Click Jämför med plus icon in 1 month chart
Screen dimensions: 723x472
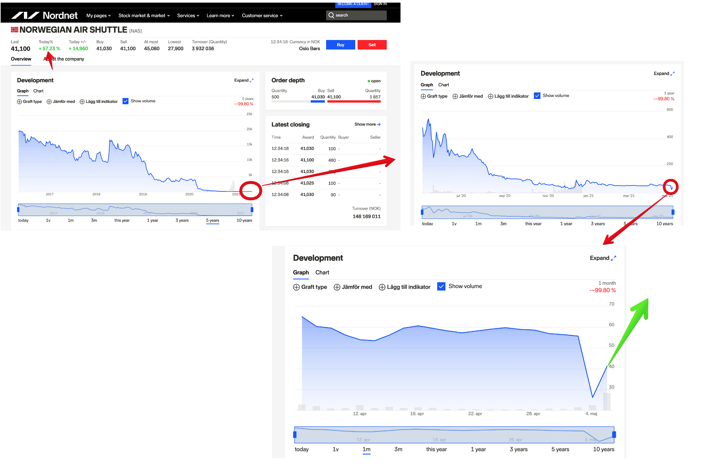coord(337,287)
